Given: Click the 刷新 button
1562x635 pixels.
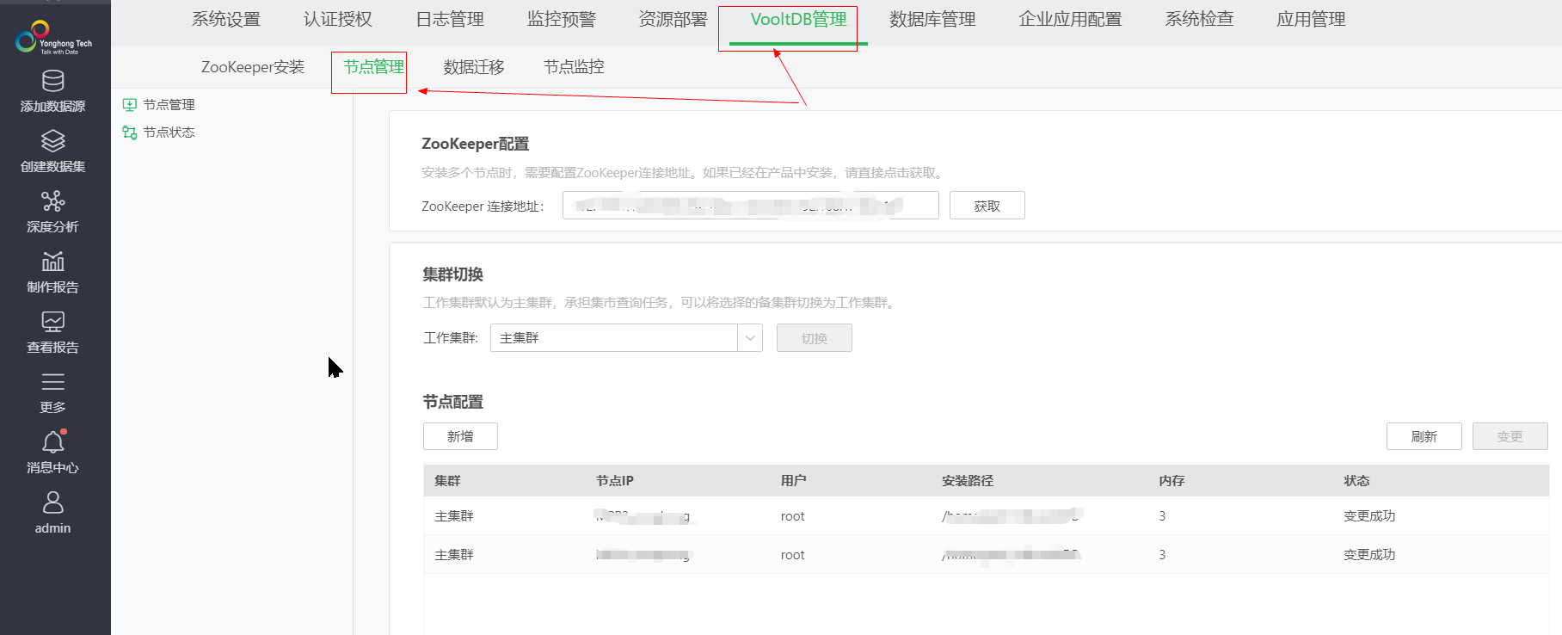Looking at the screenshot, I should coord(1424,436).
